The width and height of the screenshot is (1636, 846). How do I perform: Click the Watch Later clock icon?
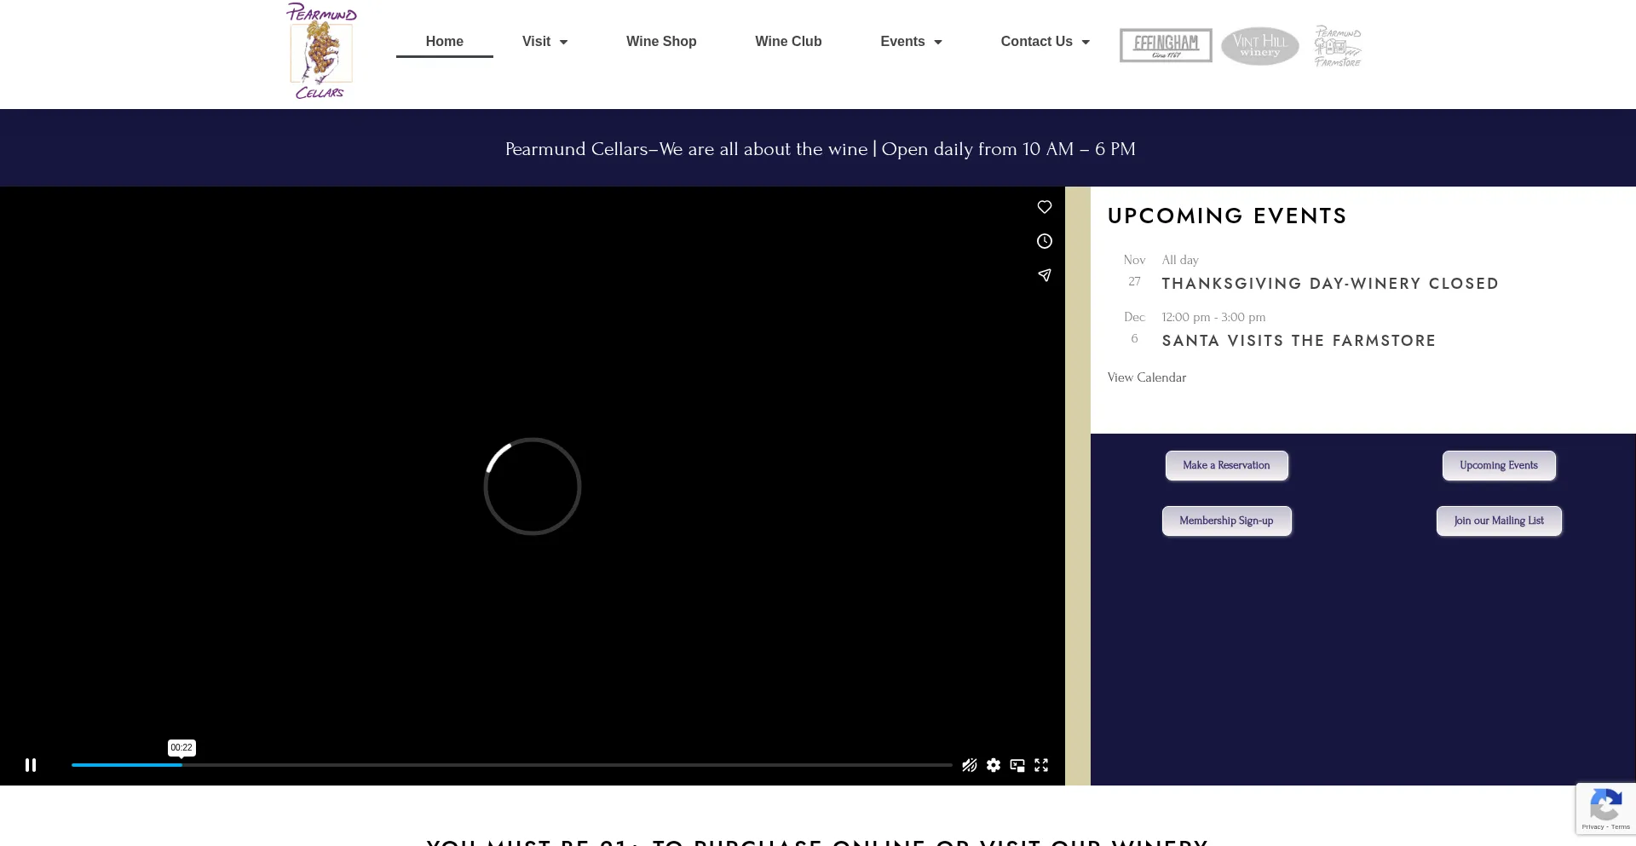[x=1044, y=241]
